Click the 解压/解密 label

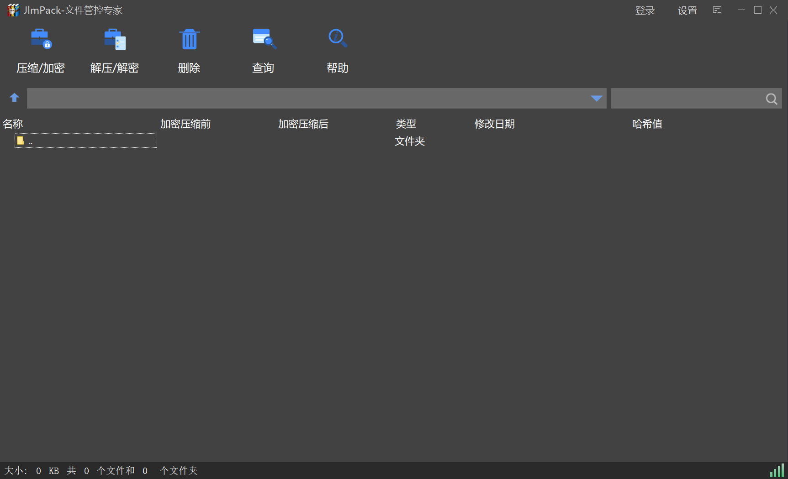115,68
